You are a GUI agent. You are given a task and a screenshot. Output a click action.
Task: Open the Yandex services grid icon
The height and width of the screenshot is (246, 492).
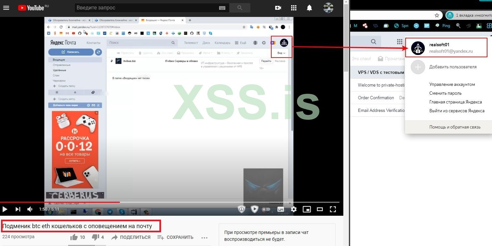400,42
